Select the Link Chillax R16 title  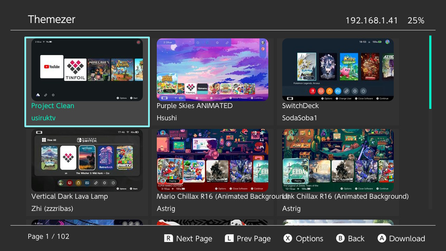(345, 196)
